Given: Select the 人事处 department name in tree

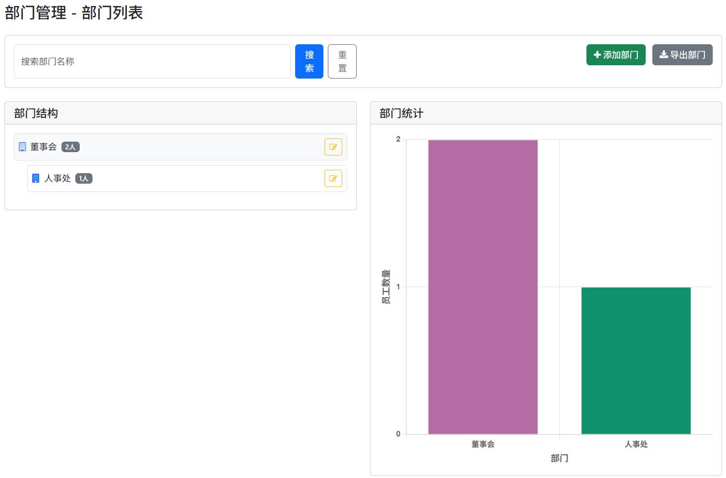Looking at the screenshot, I should click(x=58, y=179).
